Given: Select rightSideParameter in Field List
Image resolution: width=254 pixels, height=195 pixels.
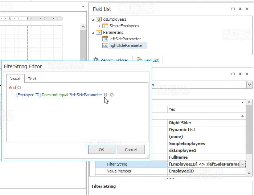Looking at the screenshot, I should pos(126,45).
